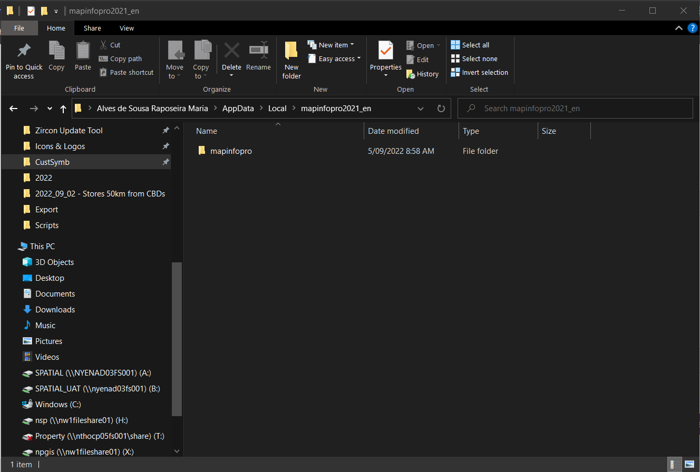Open the Move to menu
This screenshot has height=472, width=700.
174,61
